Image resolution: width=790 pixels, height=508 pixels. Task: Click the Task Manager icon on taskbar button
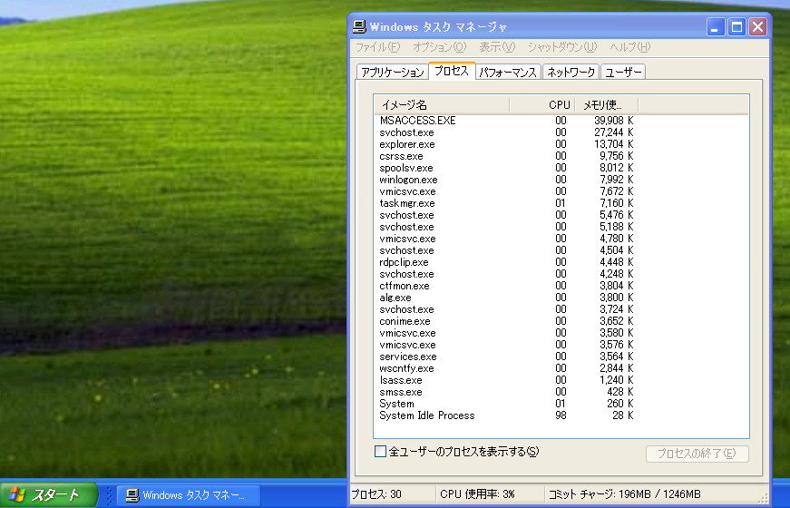click(132, 495)
